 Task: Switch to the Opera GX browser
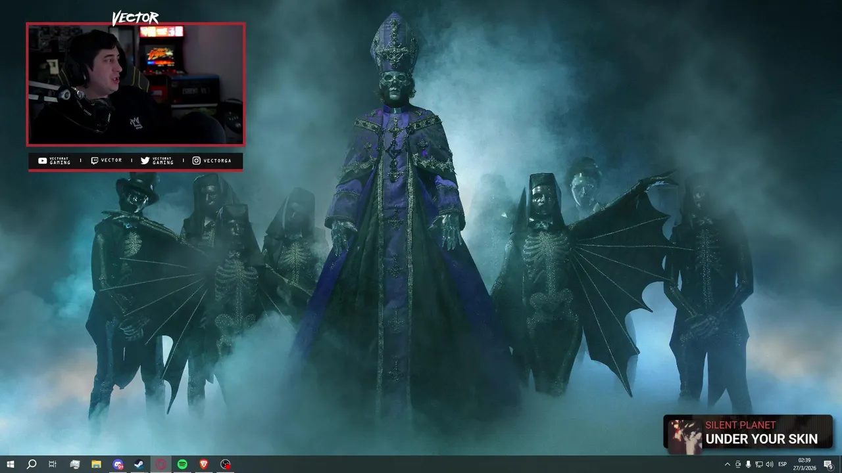[161, 464]
